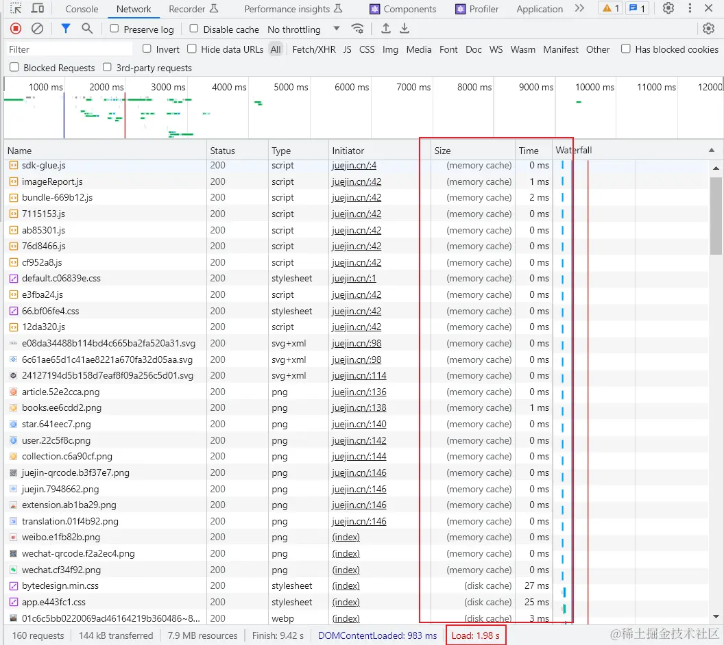Tick the Has blocked cookies checkbox
Screen dimensions: 724x645
tap(626, 49)
